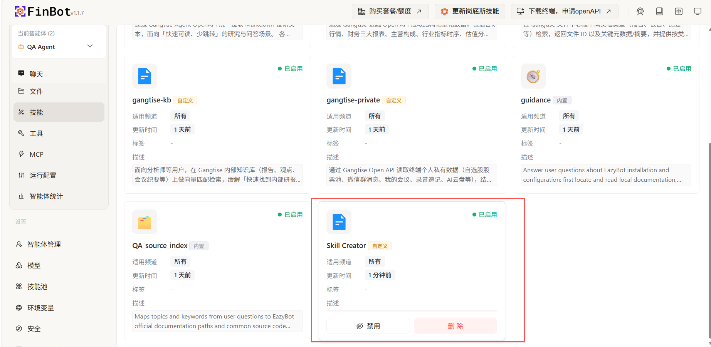Viewport: 711px width, 347px height.
Task: Click the folder icon beside 文件
Action: [x=21, y=91]
